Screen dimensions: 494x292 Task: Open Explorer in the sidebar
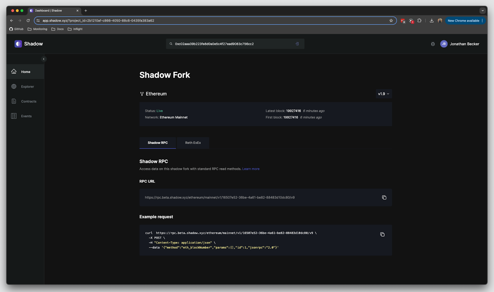tap(25, 87)
